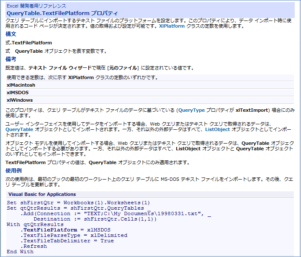Click the Set shFirstQtr code line
The image size is (301, 257).
(x=78, y=203)
